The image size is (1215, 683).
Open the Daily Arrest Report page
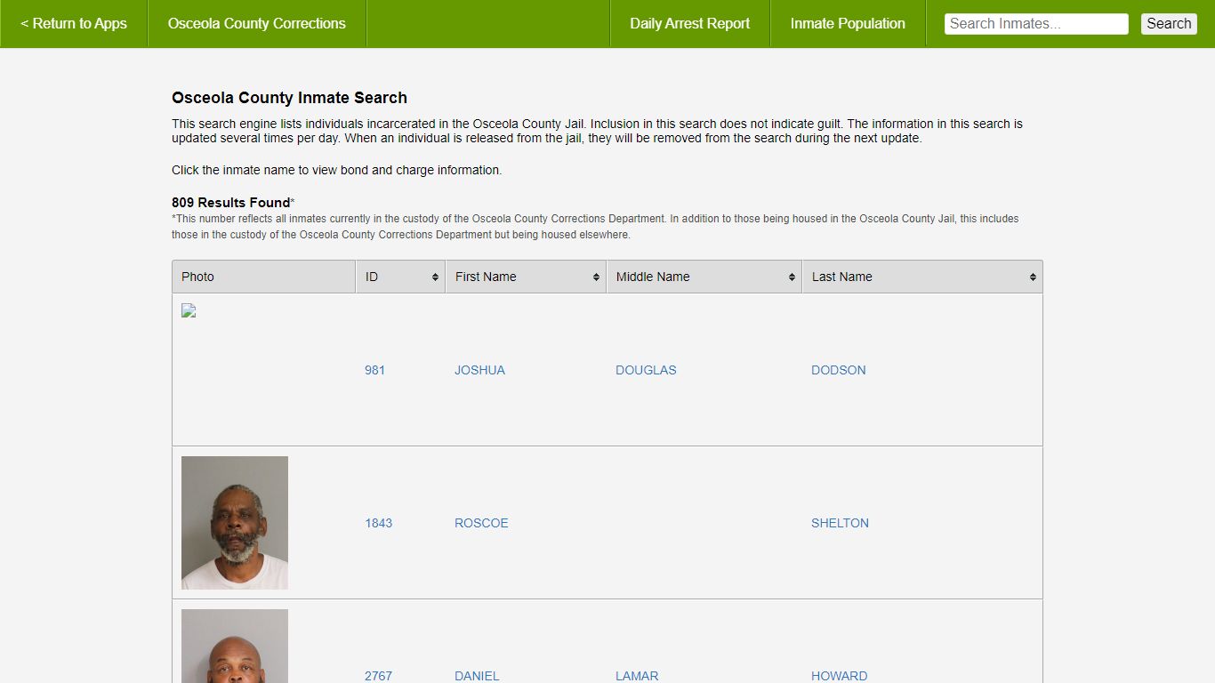(x=689, y=24)
